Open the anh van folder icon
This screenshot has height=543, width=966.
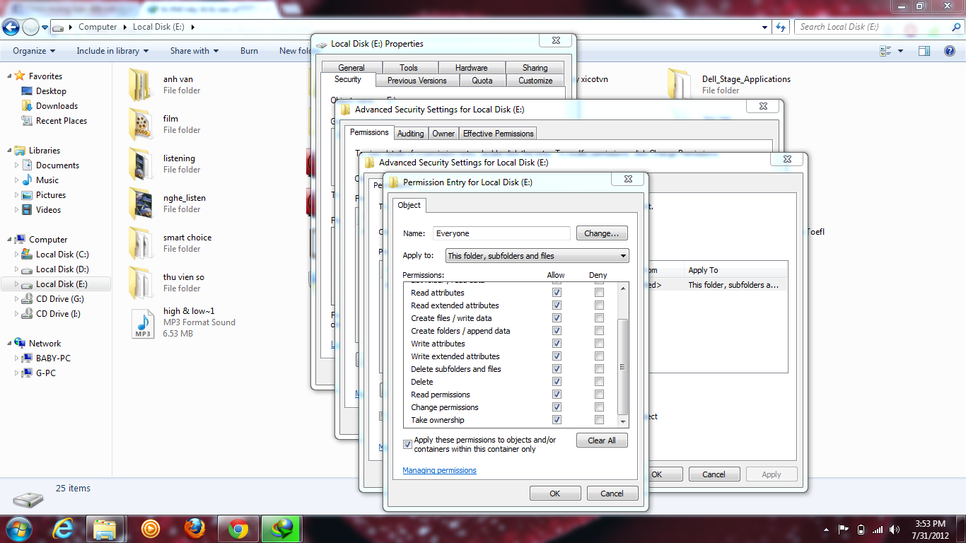click(x=140, y=85)
